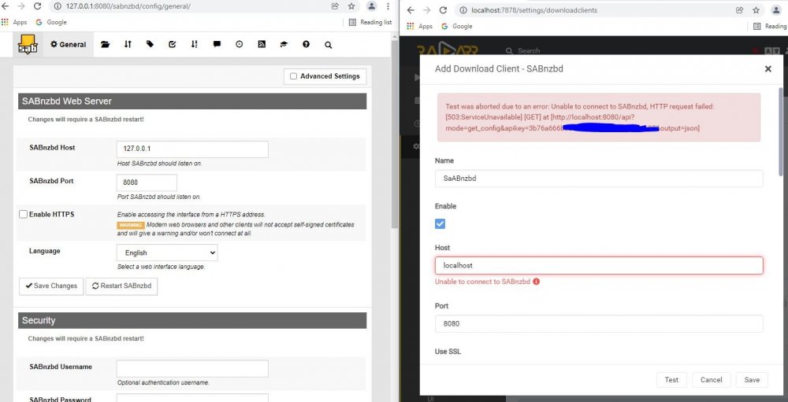Image resolution: width=788 pixels, height=402 pixels.
Task: Click the SABnzbd config search icon
Action: (328, 45)
